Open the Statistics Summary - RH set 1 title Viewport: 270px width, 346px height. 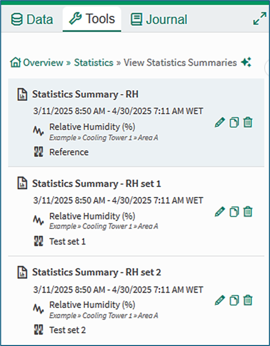tap(97, 184)
